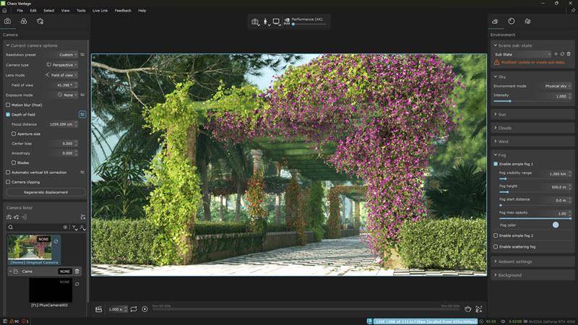Open the Tools menu

click(81, 11)
